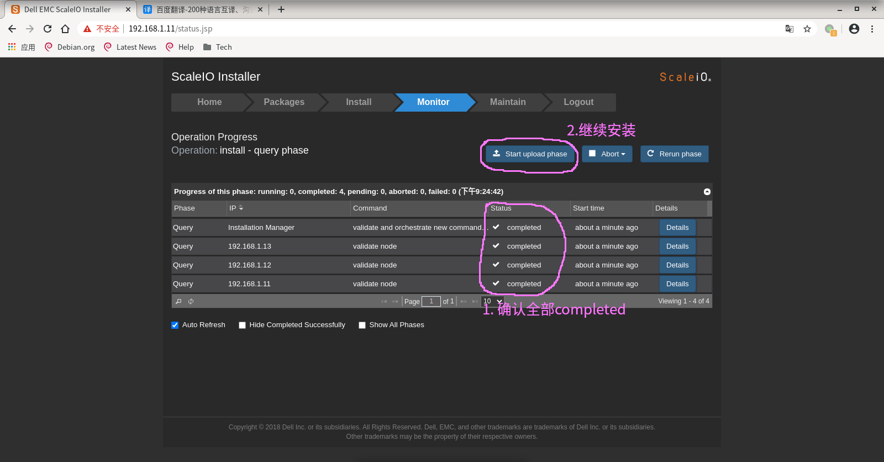
Task: Open the Debian.org bookmark
Action: click(70, 47)
